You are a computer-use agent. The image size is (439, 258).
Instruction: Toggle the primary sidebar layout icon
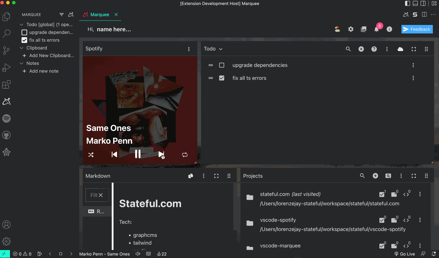coord(408,4)
